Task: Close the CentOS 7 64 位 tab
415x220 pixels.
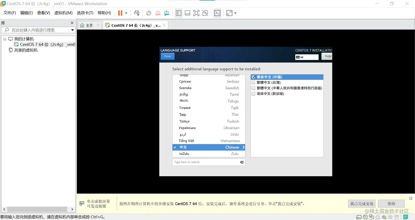Action: (x=164, y=25)
